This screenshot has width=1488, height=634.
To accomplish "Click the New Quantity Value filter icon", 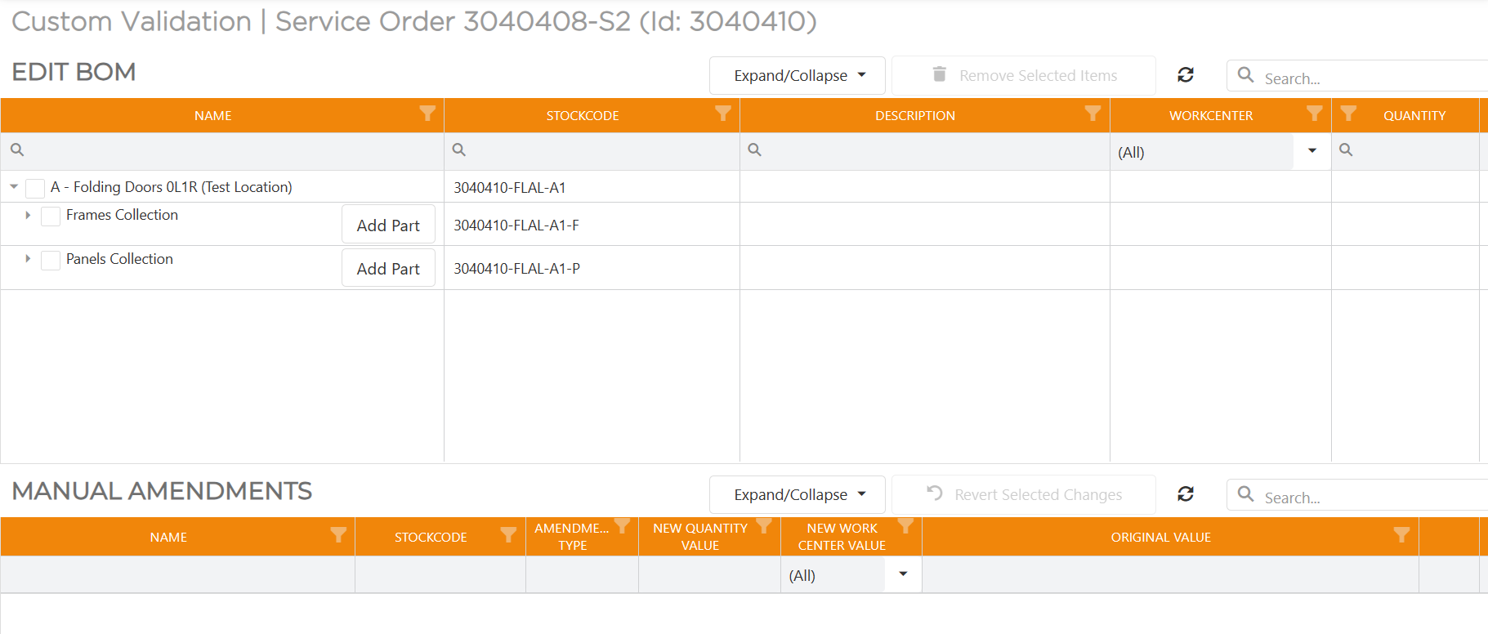I will pyautogui.click(x=764, y=525).
